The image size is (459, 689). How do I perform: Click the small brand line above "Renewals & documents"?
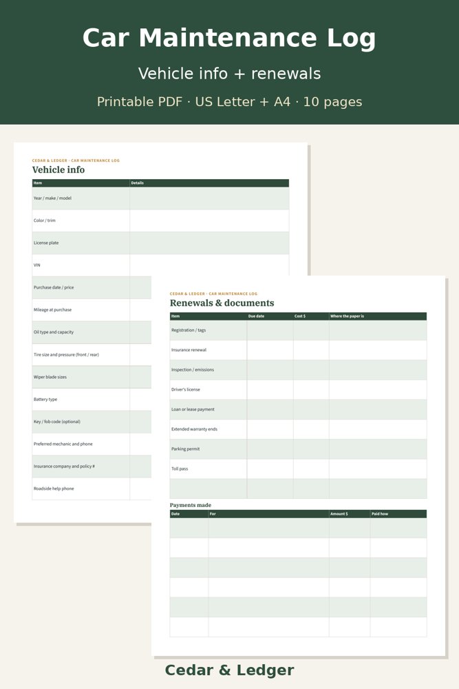[x=214, y=294]
